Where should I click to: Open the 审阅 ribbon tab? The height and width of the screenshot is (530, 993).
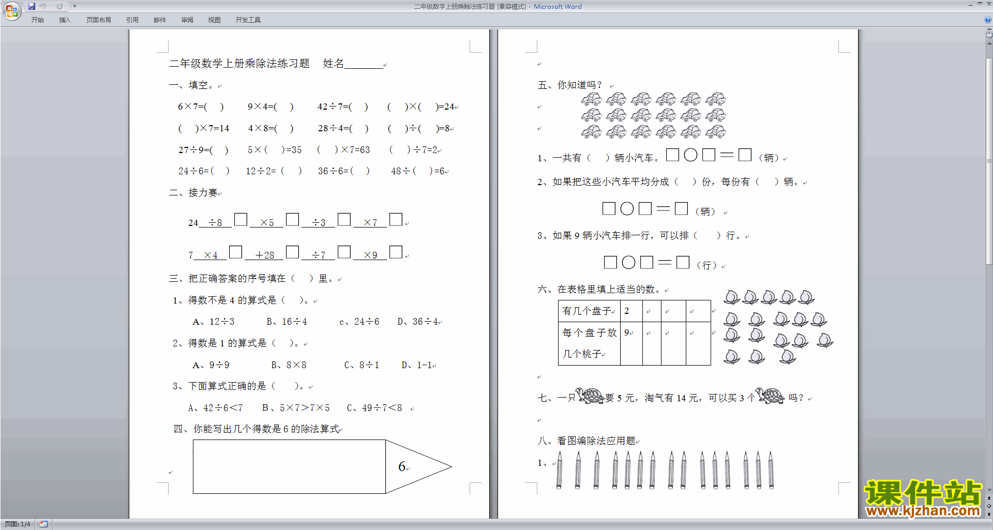187,20
